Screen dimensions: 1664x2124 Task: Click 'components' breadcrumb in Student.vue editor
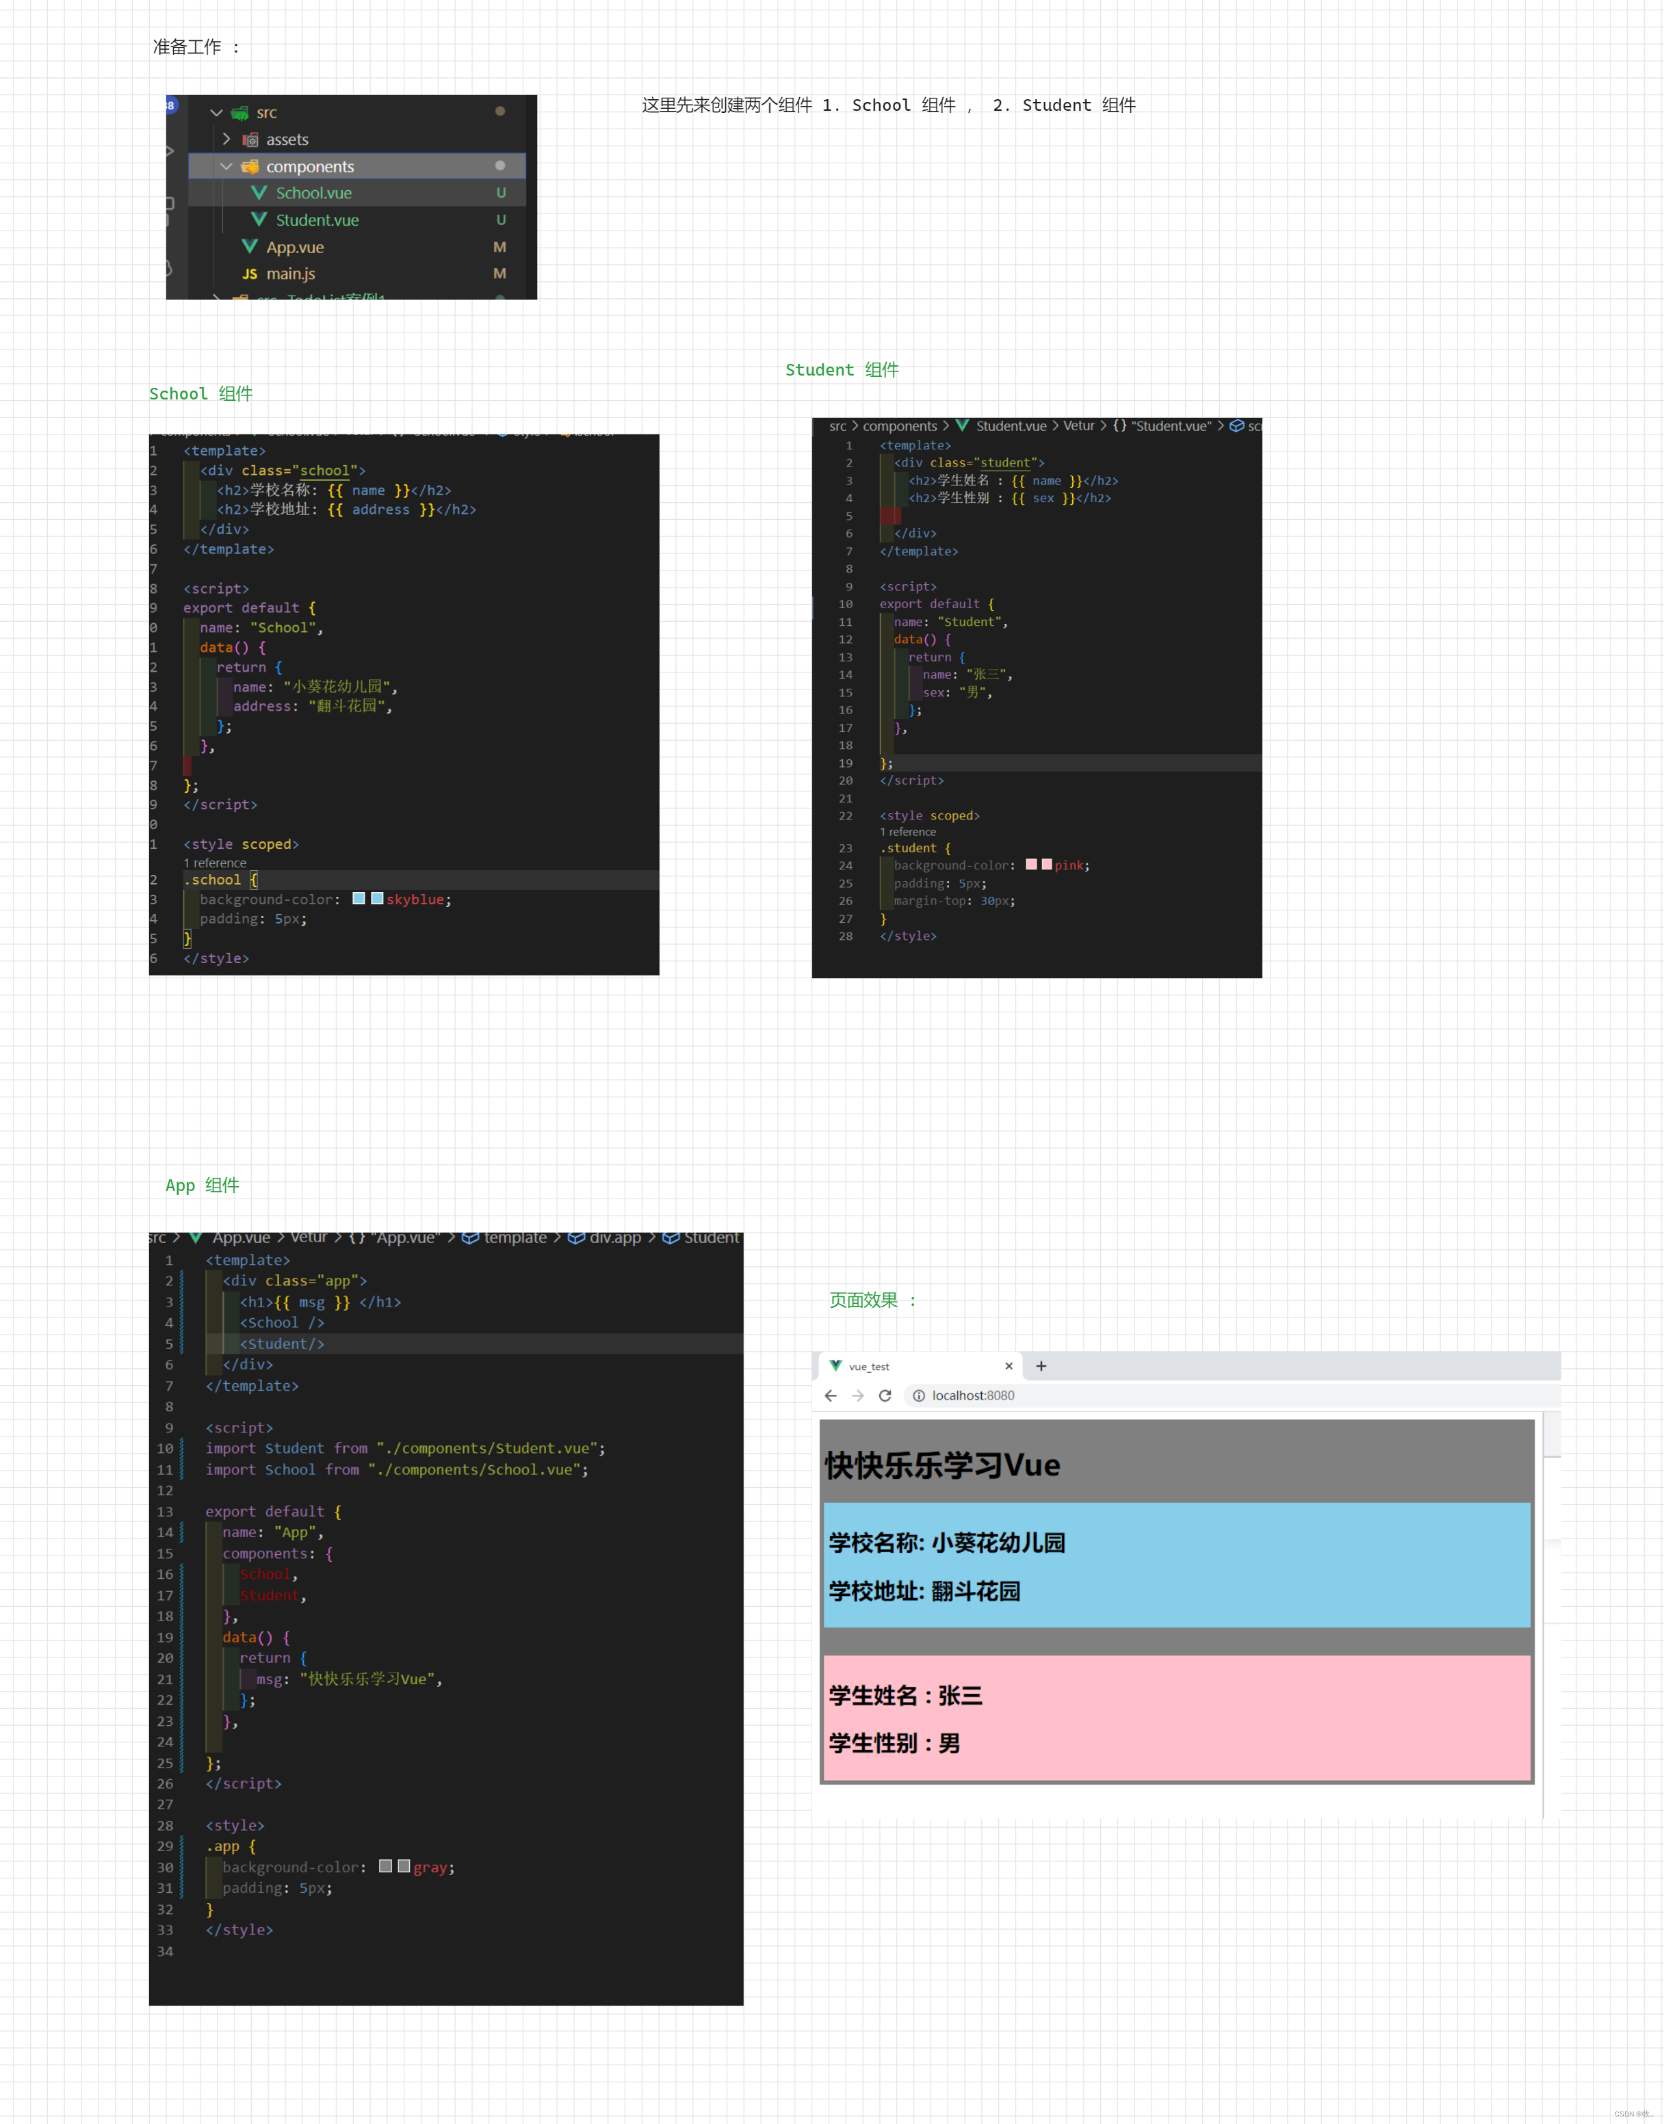(x=899, y=427)
